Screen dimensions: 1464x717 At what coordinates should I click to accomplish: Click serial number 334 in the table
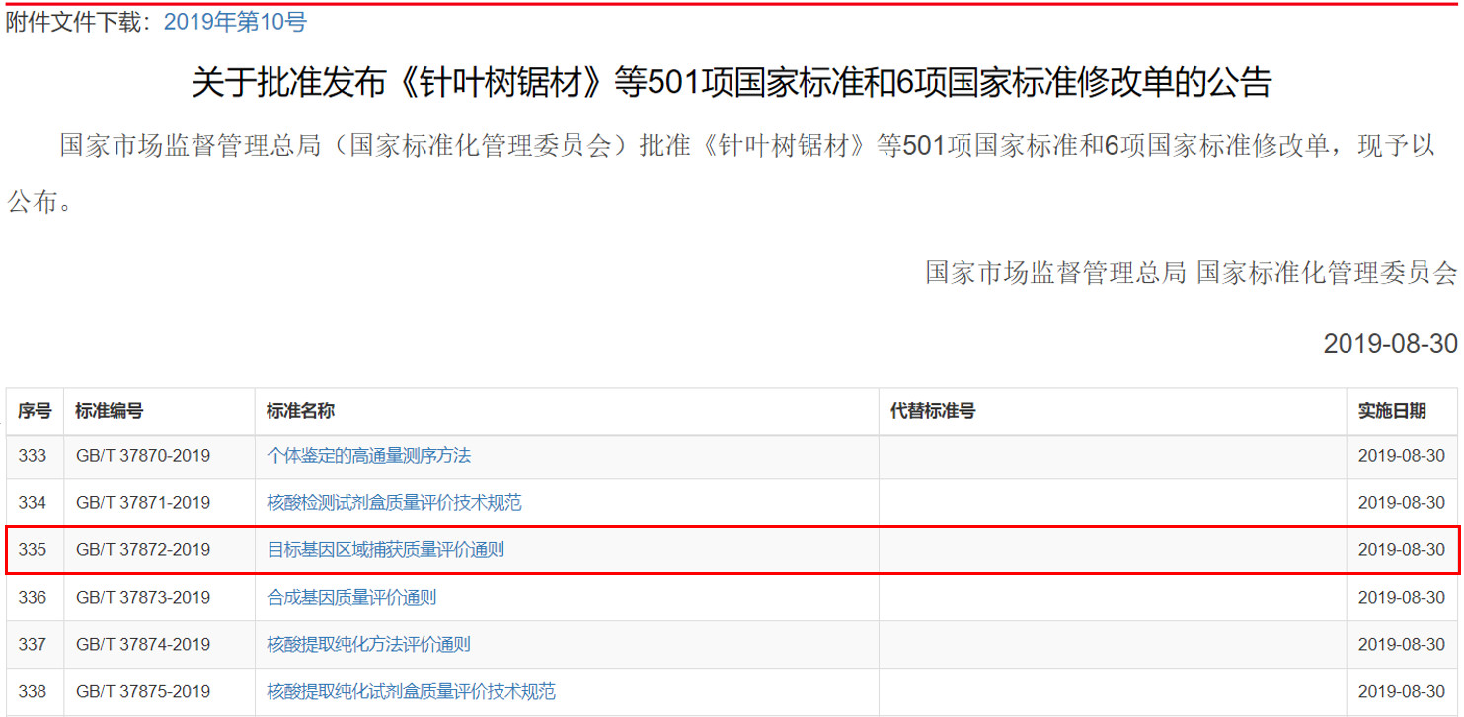(x=33, y=503)
